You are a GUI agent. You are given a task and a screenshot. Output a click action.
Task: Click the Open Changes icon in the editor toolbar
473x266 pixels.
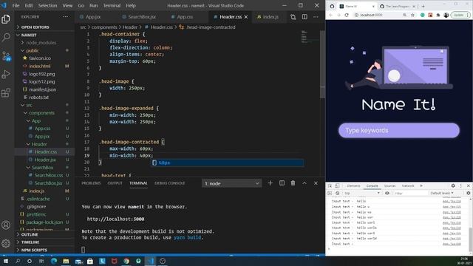(x=293, y=17)
